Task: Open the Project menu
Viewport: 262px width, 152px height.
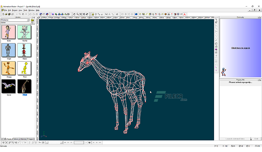Action: pyautogui.click(x=15, y=10)
